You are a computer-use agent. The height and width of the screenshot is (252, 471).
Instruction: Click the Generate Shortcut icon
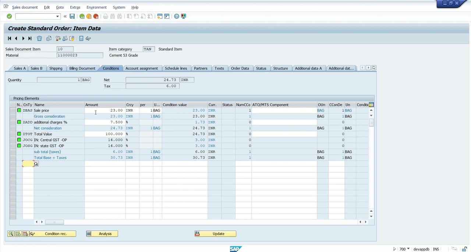(x=167, y=16)
